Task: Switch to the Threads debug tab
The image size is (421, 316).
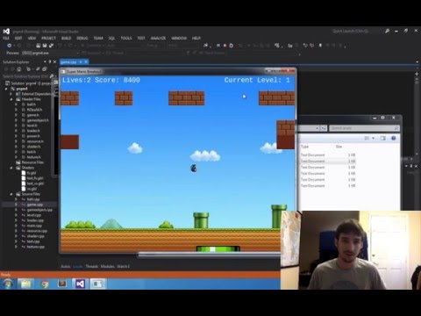Action: point(92,266)
